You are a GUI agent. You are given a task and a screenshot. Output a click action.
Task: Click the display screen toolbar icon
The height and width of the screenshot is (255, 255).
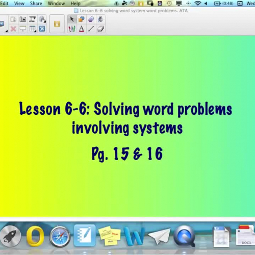tap(2, 23)
